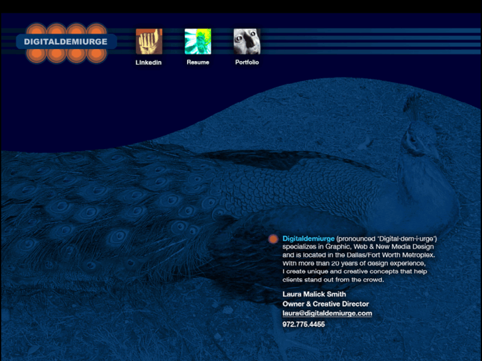Click the DIGITALDEMIURGE logo

[x=66, y=42]
